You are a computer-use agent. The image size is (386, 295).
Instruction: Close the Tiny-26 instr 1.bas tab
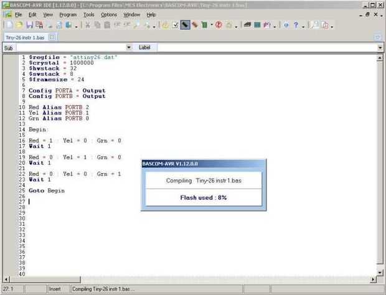point(52,37)
